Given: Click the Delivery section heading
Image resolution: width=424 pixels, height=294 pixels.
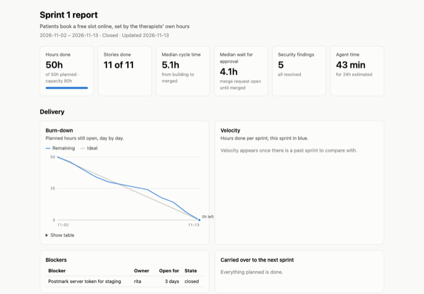Looking at the screenshot, I should tap(52, 112).
